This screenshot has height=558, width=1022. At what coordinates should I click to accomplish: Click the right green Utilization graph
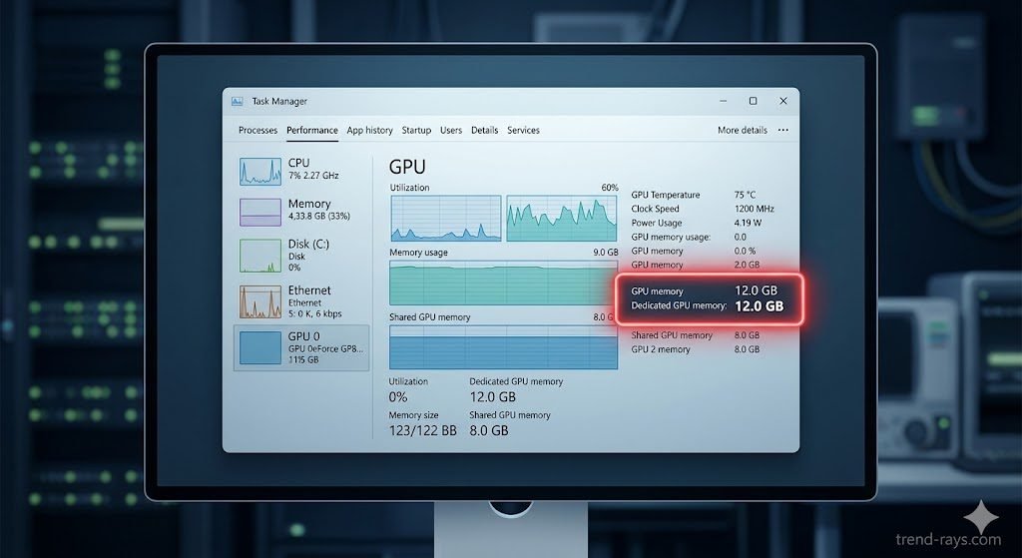[x=562, y=219]
